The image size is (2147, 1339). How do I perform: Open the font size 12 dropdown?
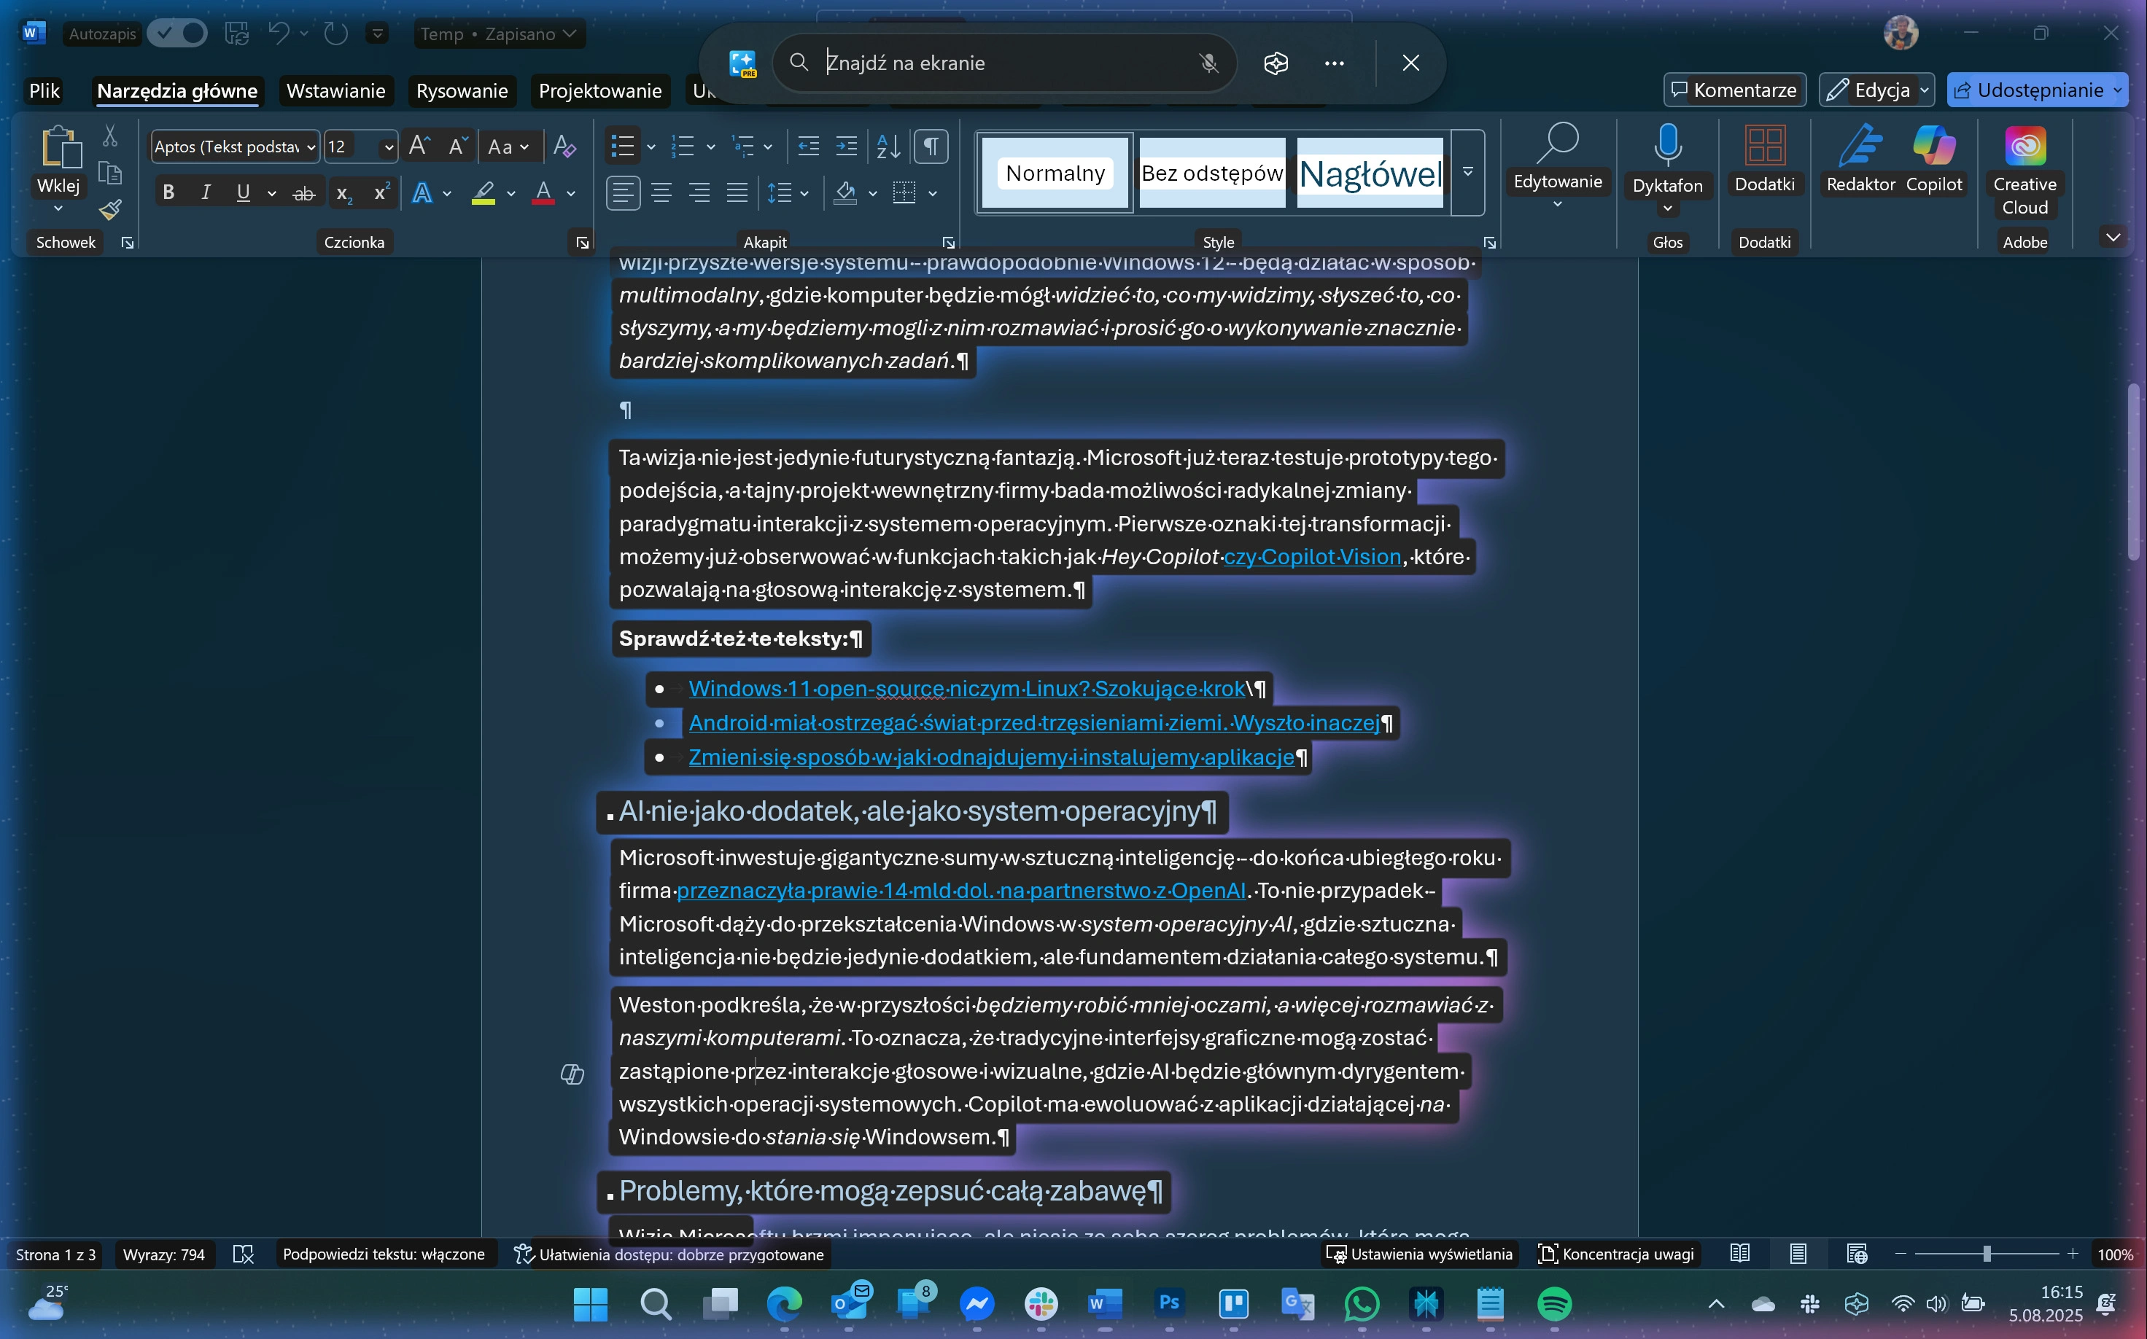tap(388, 147)
